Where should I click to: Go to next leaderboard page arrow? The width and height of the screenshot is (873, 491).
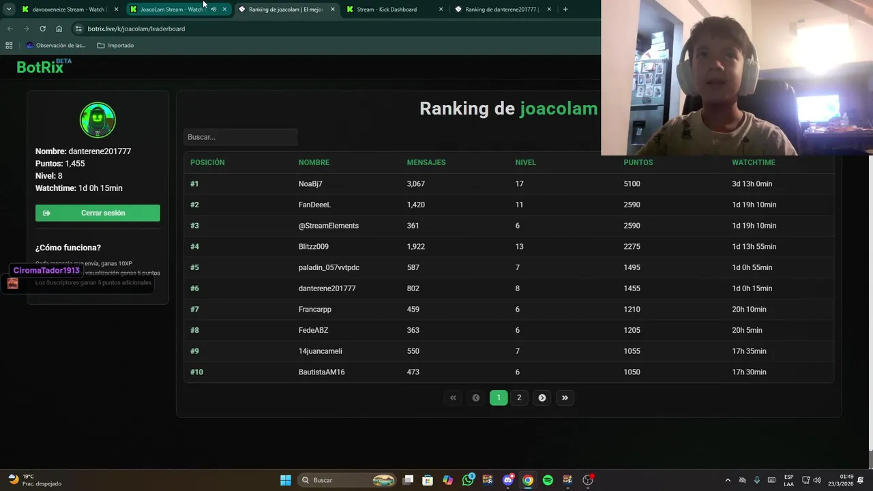click(542, 398)
